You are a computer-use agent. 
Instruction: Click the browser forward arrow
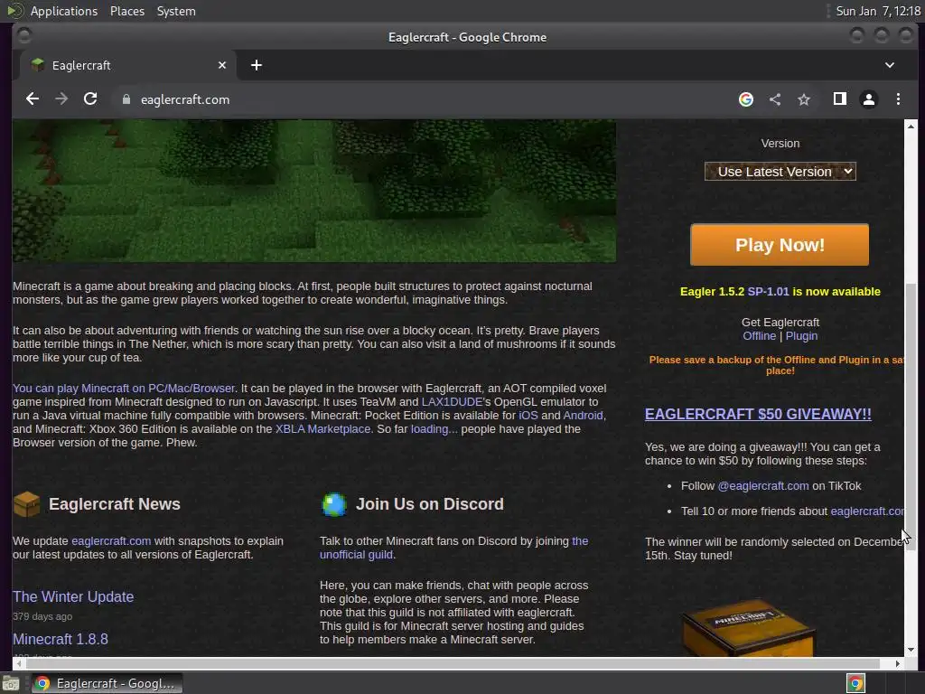pos(61,99)
